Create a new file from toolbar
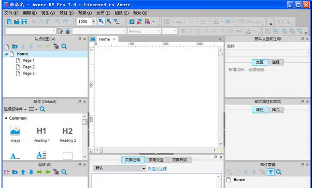 coord(9,21)
